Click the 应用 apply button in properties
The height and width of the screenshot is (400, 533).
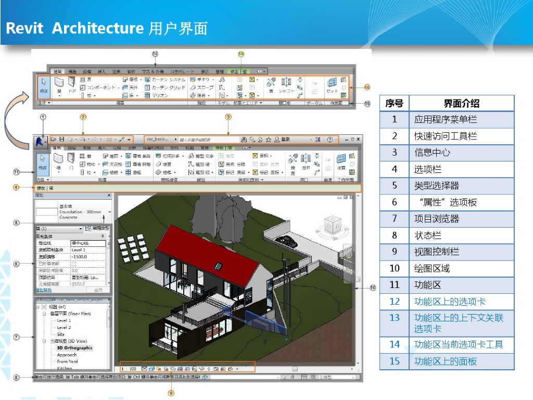(x=98, y=290)
